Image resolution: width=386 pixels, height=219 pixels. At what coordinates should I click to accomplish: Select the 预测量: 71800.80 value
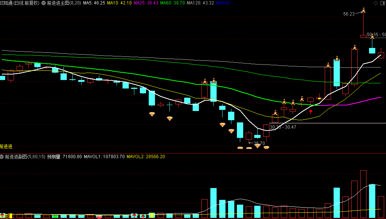tap(65, 156)
